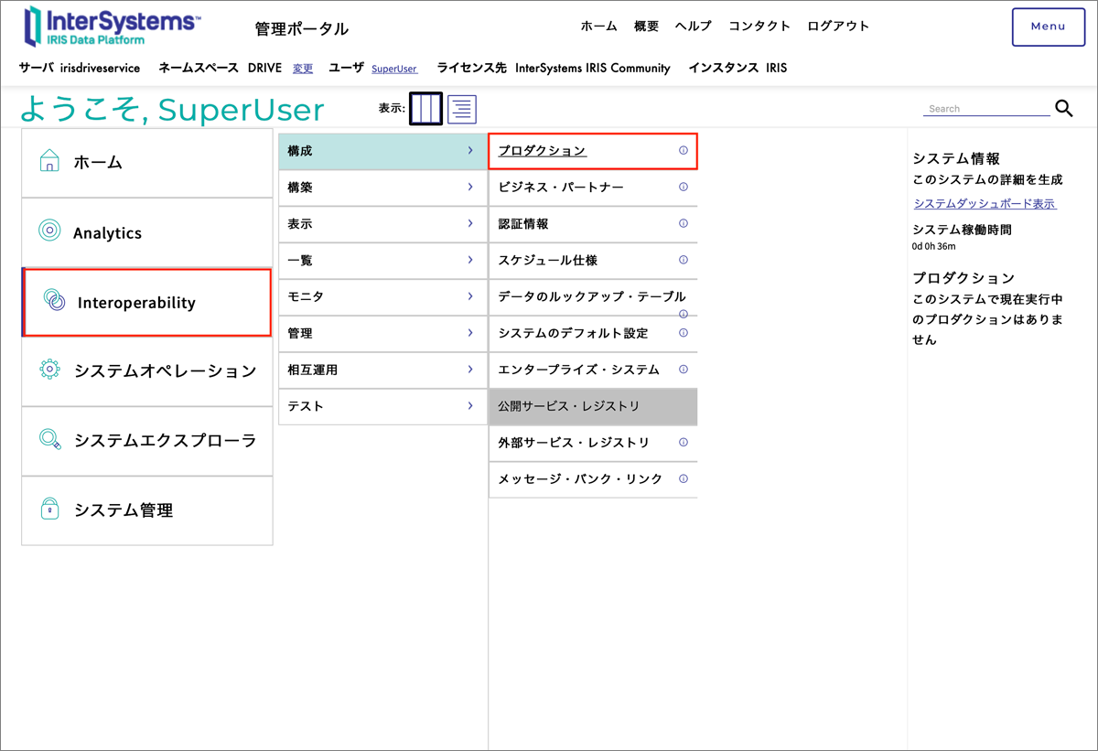
Task: Click info icon next to 外部サービス・レジストリ
Action: point(683,442)
